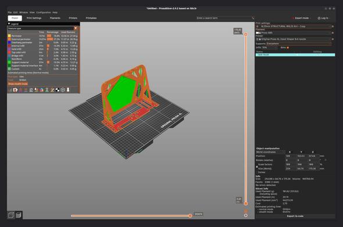Click the horizontal move slider handle
Image resolution: width=343 pixels, height=227 pixels.
point(190,216)
